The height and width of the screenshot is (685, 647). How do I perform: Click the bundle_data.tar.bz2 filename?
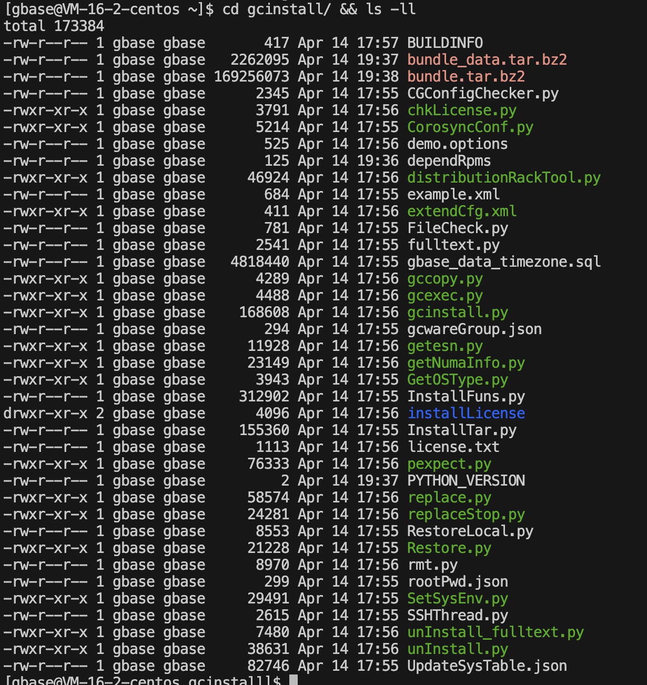point(487,60)
